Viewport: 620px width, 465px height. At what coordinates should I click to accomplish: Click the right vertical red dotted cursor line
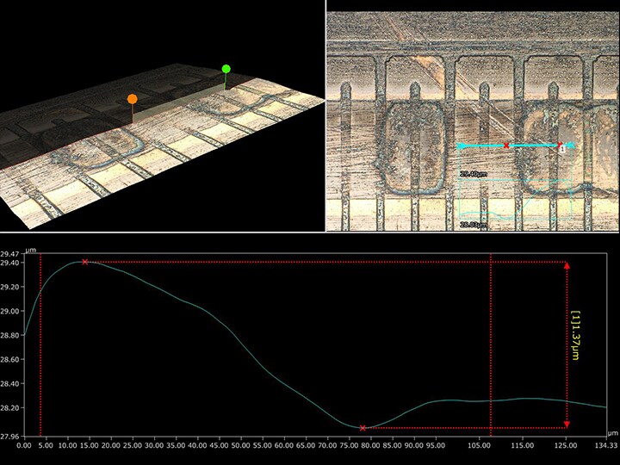pos(491,344)
